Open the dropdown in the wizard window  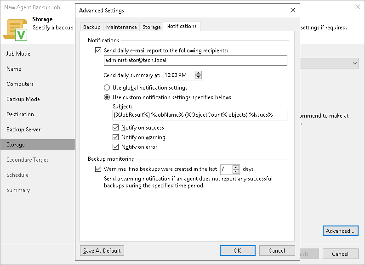(354, 63)
